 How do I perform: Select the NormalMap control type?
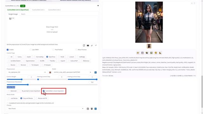click(x=38, y=57)
